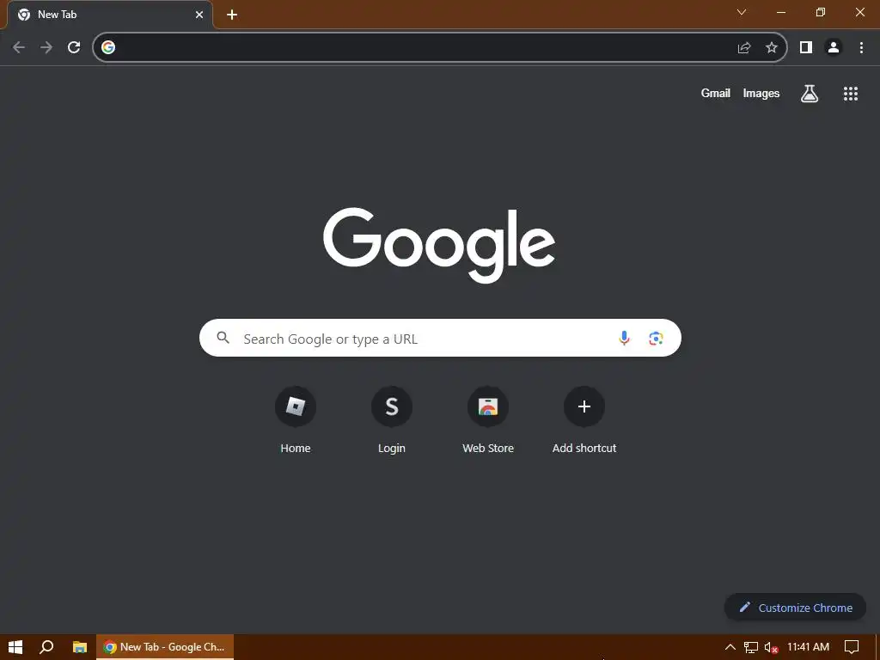The height and width of the screenshot is (660, 880).
Task: Go forward to the next page
Action: 46,48
